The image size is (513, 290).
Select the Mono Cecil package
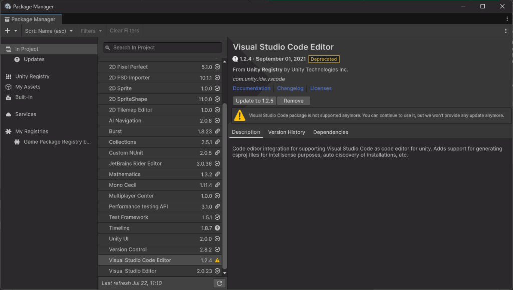click(x=160, y=185)
